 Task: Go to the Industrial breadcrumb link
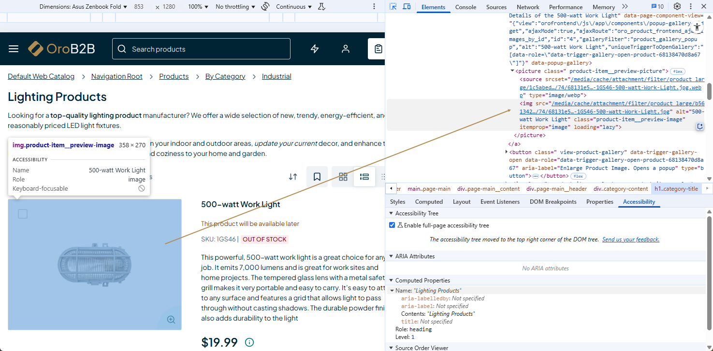click(276, 76)
